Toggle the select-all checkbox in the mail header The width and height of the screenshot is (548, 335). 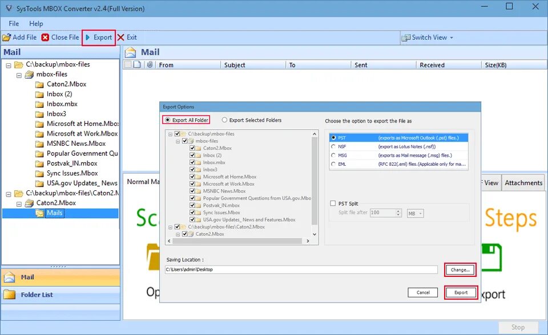(128, 64)
